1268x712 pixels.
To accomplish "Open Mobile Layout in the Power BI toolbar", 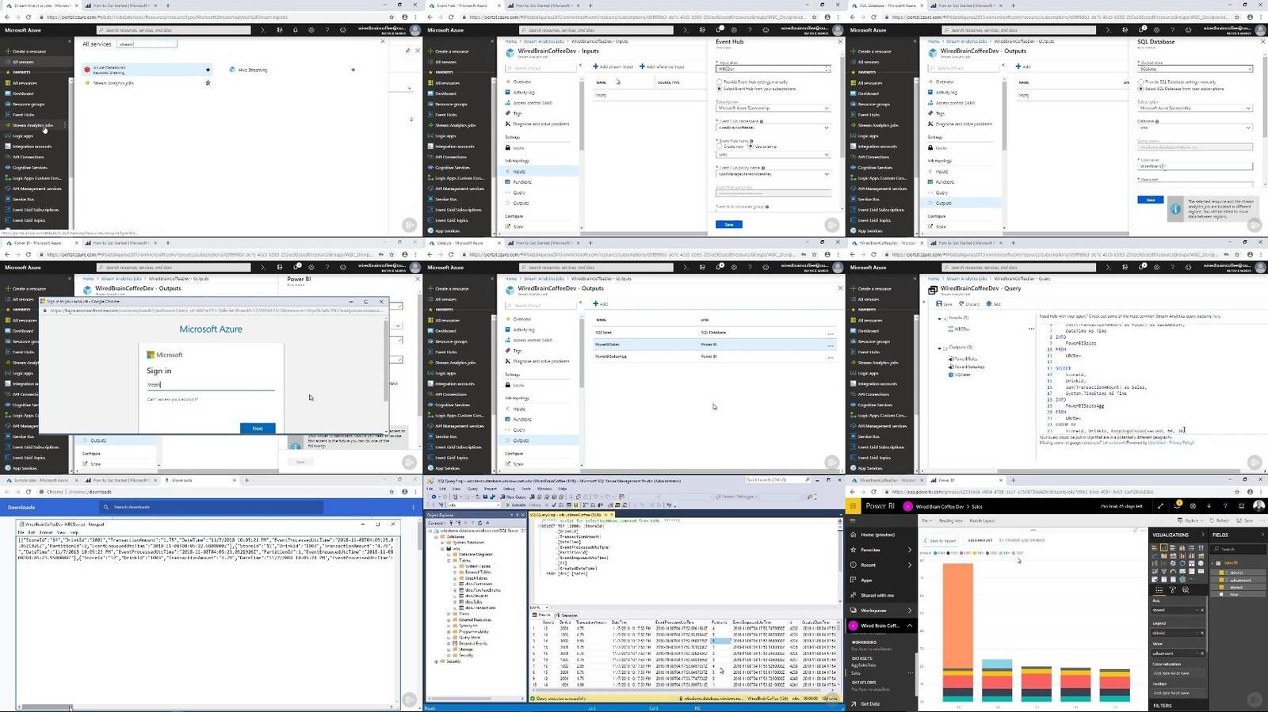I will (x=982, y=520).
